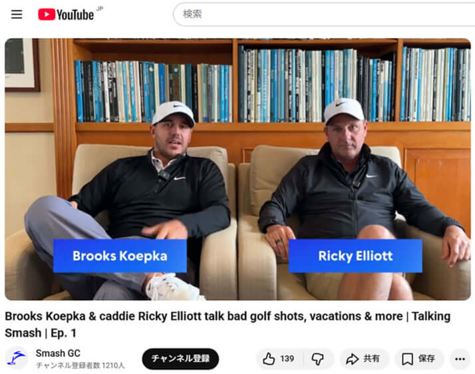
Task: Click the search field
Action: tap(324, 14)
